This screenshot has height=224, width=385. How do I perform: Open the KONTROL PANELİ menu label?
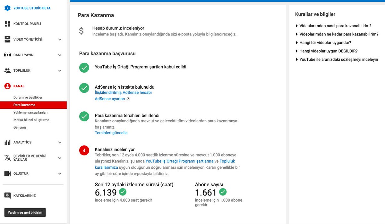(x=27, y=24)
